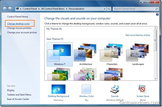Click the My Themes (0) heading
The height and width of the screenshot is (107, 162).
coord(54,29)
